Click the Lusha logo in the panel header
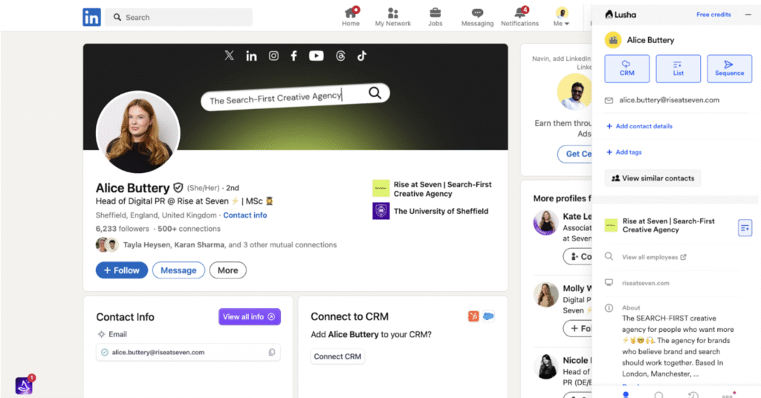The height and width of the screenshot is (398, 761). (621, 15)
